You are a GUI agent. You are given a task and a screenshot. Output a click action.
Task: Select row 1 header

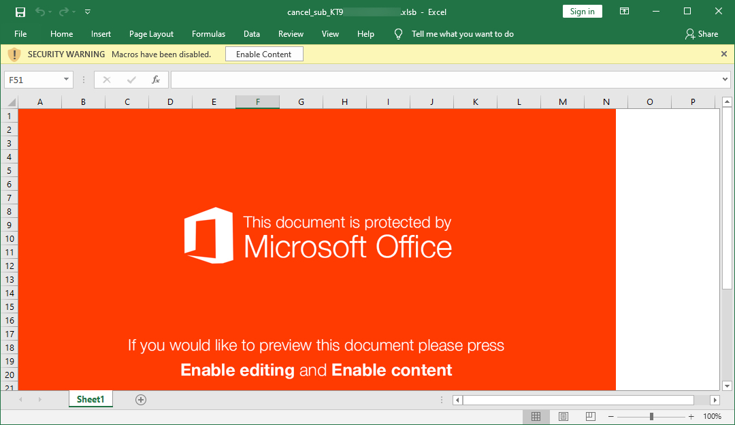click(9, 116)
